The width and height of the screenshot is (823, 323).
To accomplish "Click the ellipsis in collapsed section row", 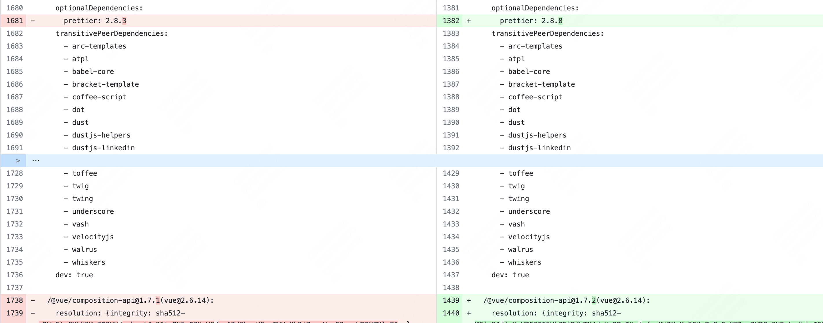I will [x=36, y=161].
